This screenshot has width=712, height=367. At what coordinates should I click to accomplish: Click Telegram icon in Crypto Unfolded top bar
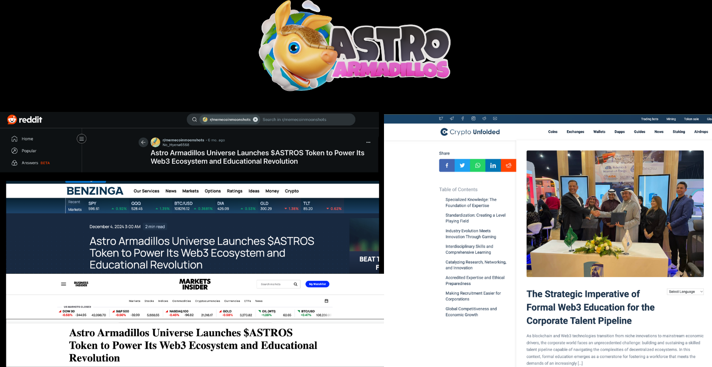point(452,118)
